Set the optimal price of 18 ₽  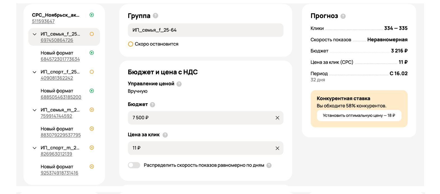point(359,116)
